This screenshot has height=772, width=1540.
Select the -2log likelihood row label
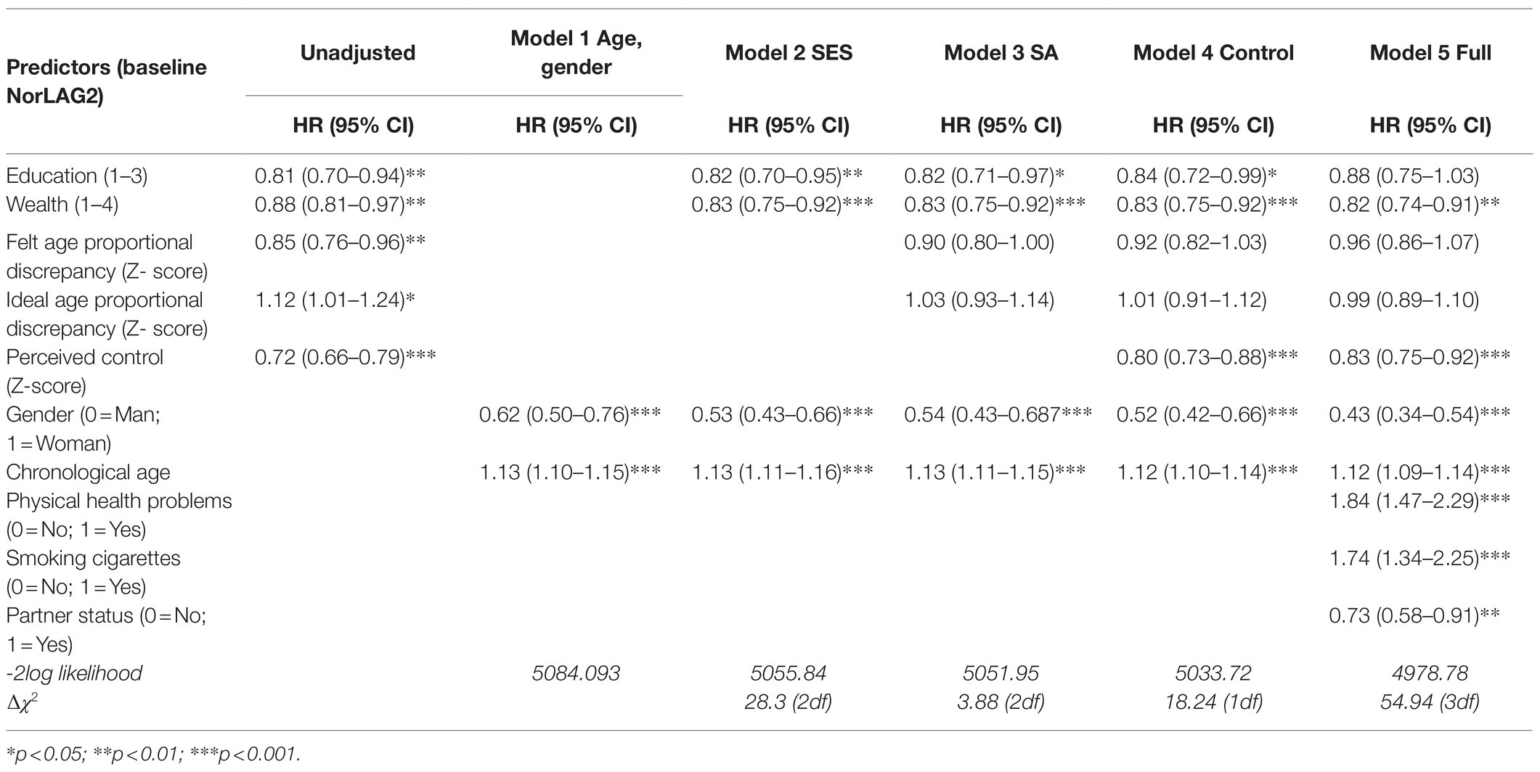click(x=74, y=673)
